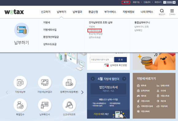Open 납부확인 under 통합납부바구니
Image resolution: width=178 pixels, height=121 pixels.
(138, 30)
